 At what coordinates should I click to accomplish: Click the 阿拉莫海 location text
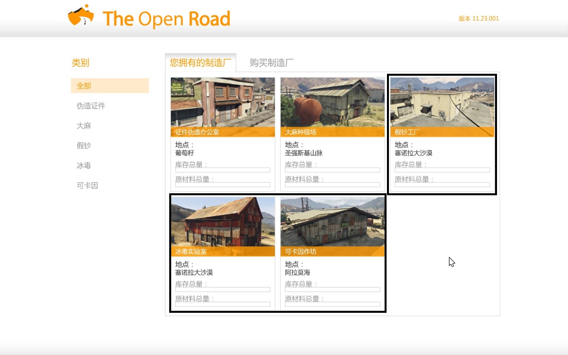coord(297,273)
